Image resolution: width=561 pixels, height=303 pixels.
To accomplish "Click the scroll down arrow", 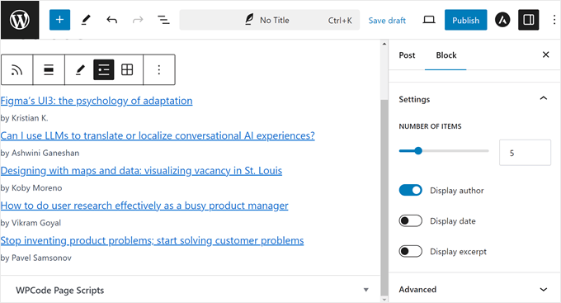I will coord(384,299).
